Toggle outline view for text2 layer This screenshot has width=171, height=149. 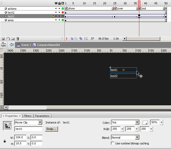63,13
